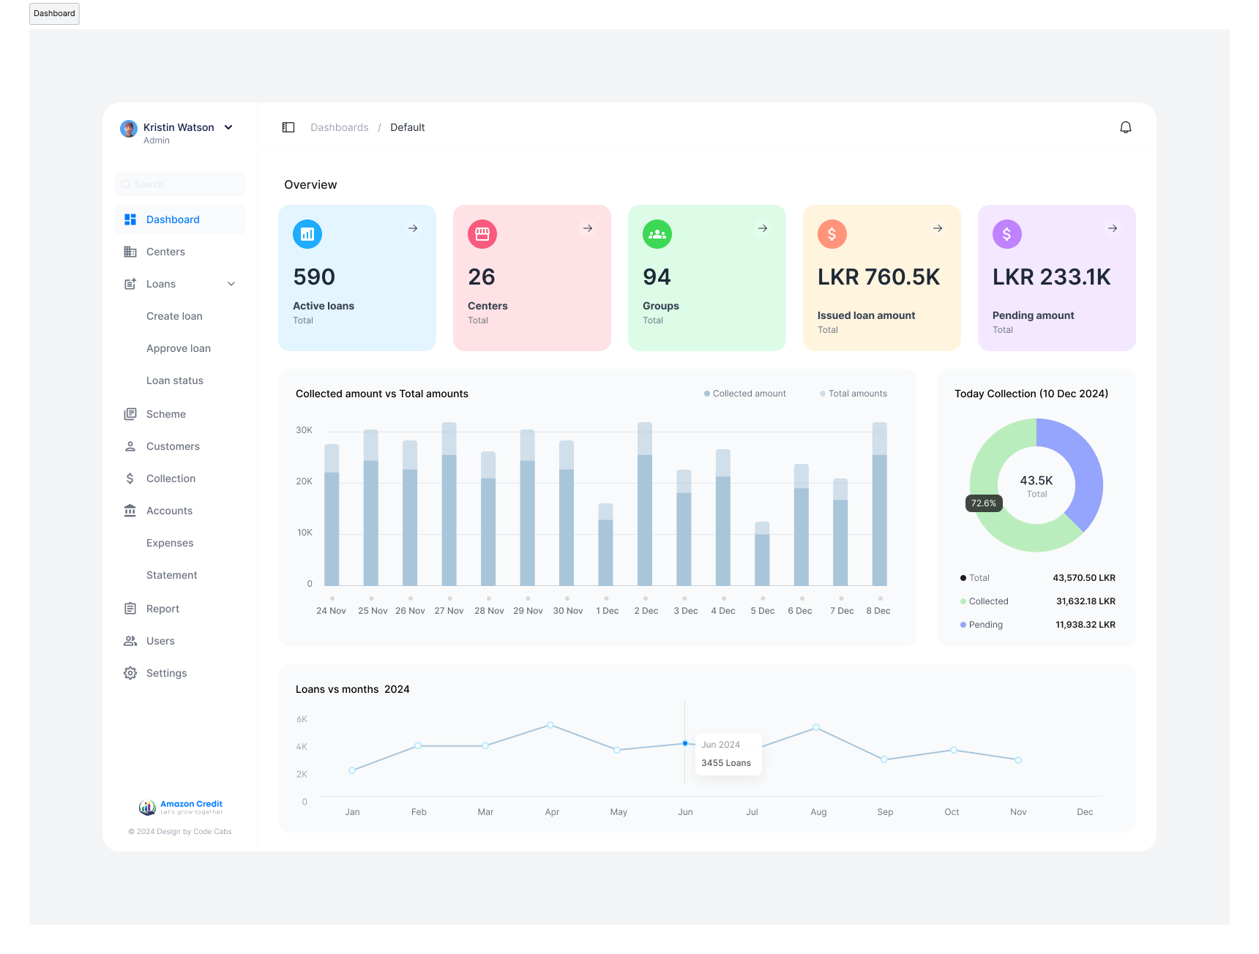The image size is (1259, 954).
Task: Click the Create loan option
Action: click(174, 315)
